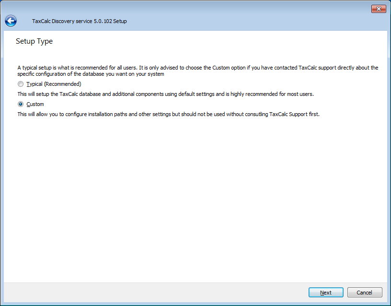Viewport: 391px width, 306px height.
Task: Click the empty title bar area
Action: click(192, 9)
